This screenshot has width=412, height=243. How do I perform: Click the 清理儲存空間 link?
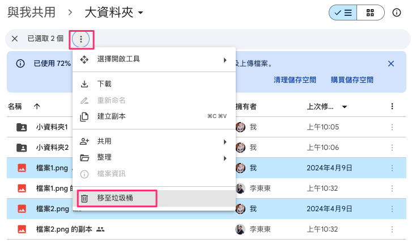click(x=295, y=80)
